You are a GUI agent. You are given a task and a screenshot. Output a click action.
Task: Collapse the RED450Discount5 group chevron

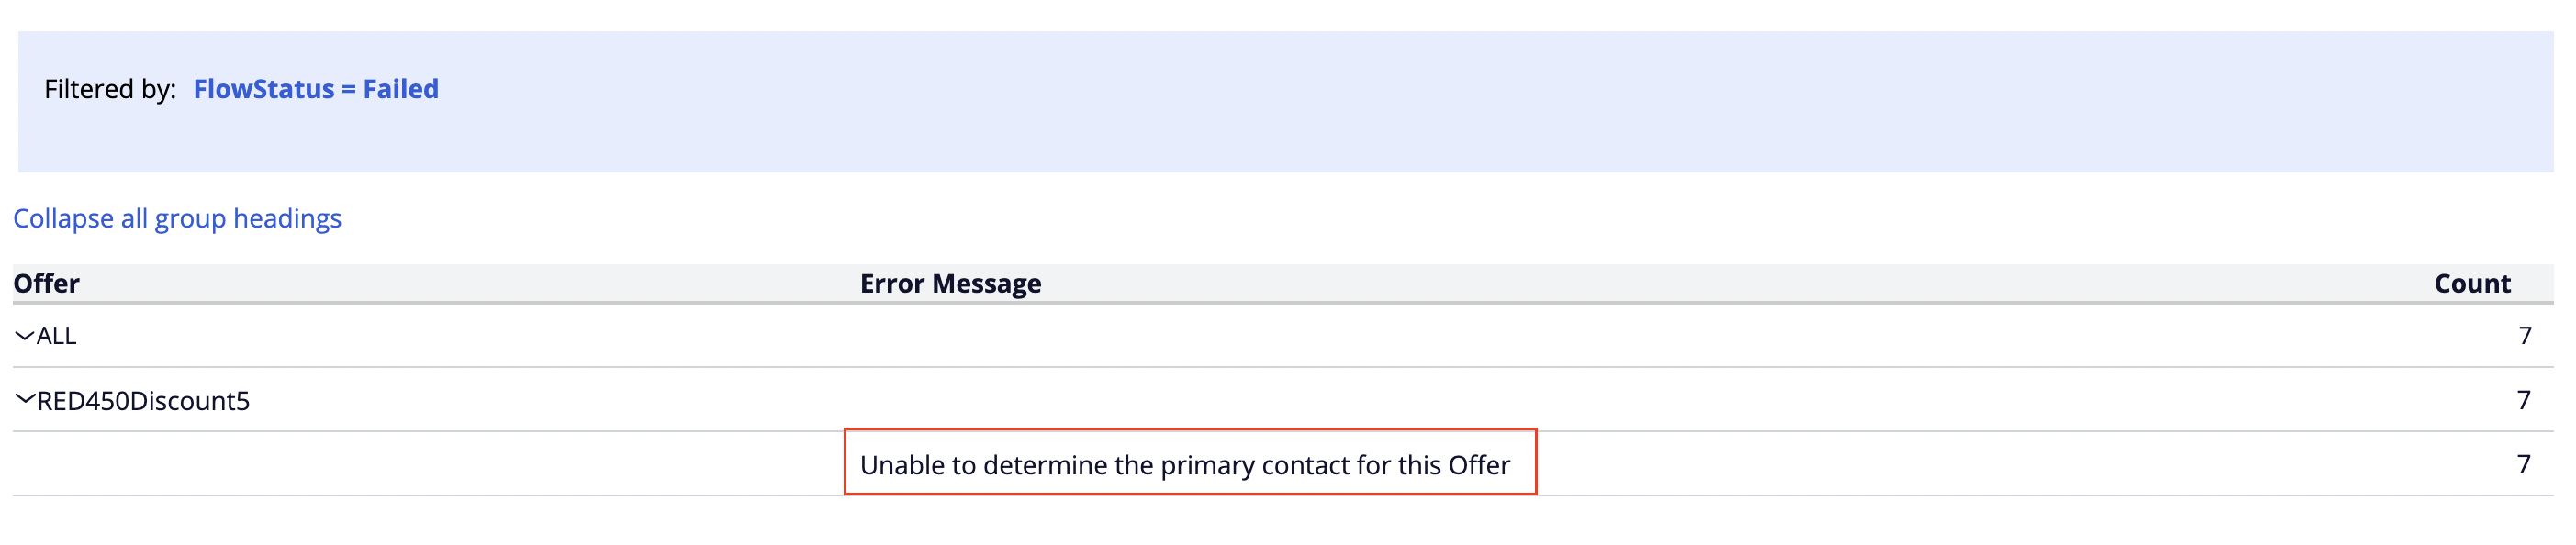24,400
